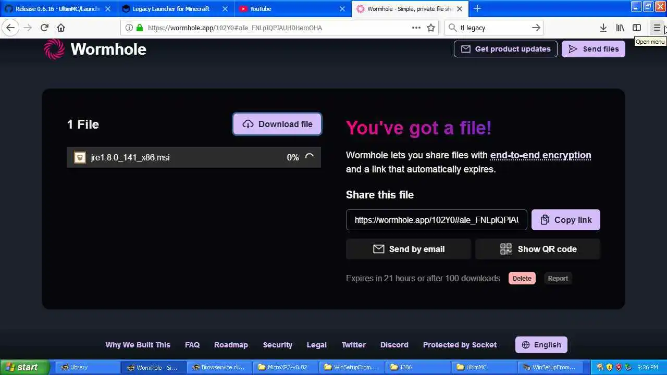Open the Firefox hamburger menu
The width and height of the screenshot is (667, 375).
click(x=657, y=28)
